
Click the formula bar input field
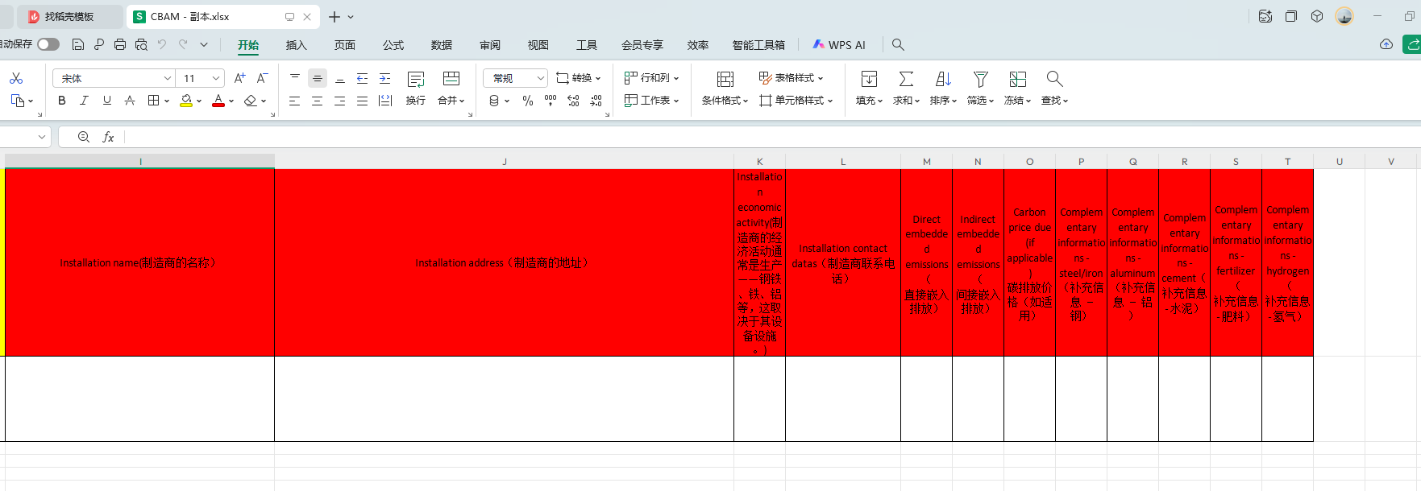point(725,137)
